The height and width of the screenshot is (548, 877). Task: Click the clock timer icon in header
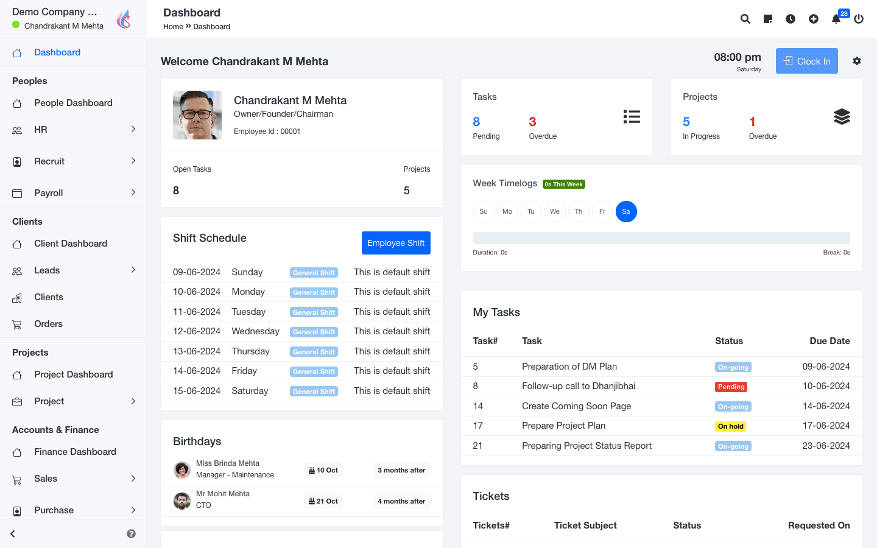click(791, 19)
